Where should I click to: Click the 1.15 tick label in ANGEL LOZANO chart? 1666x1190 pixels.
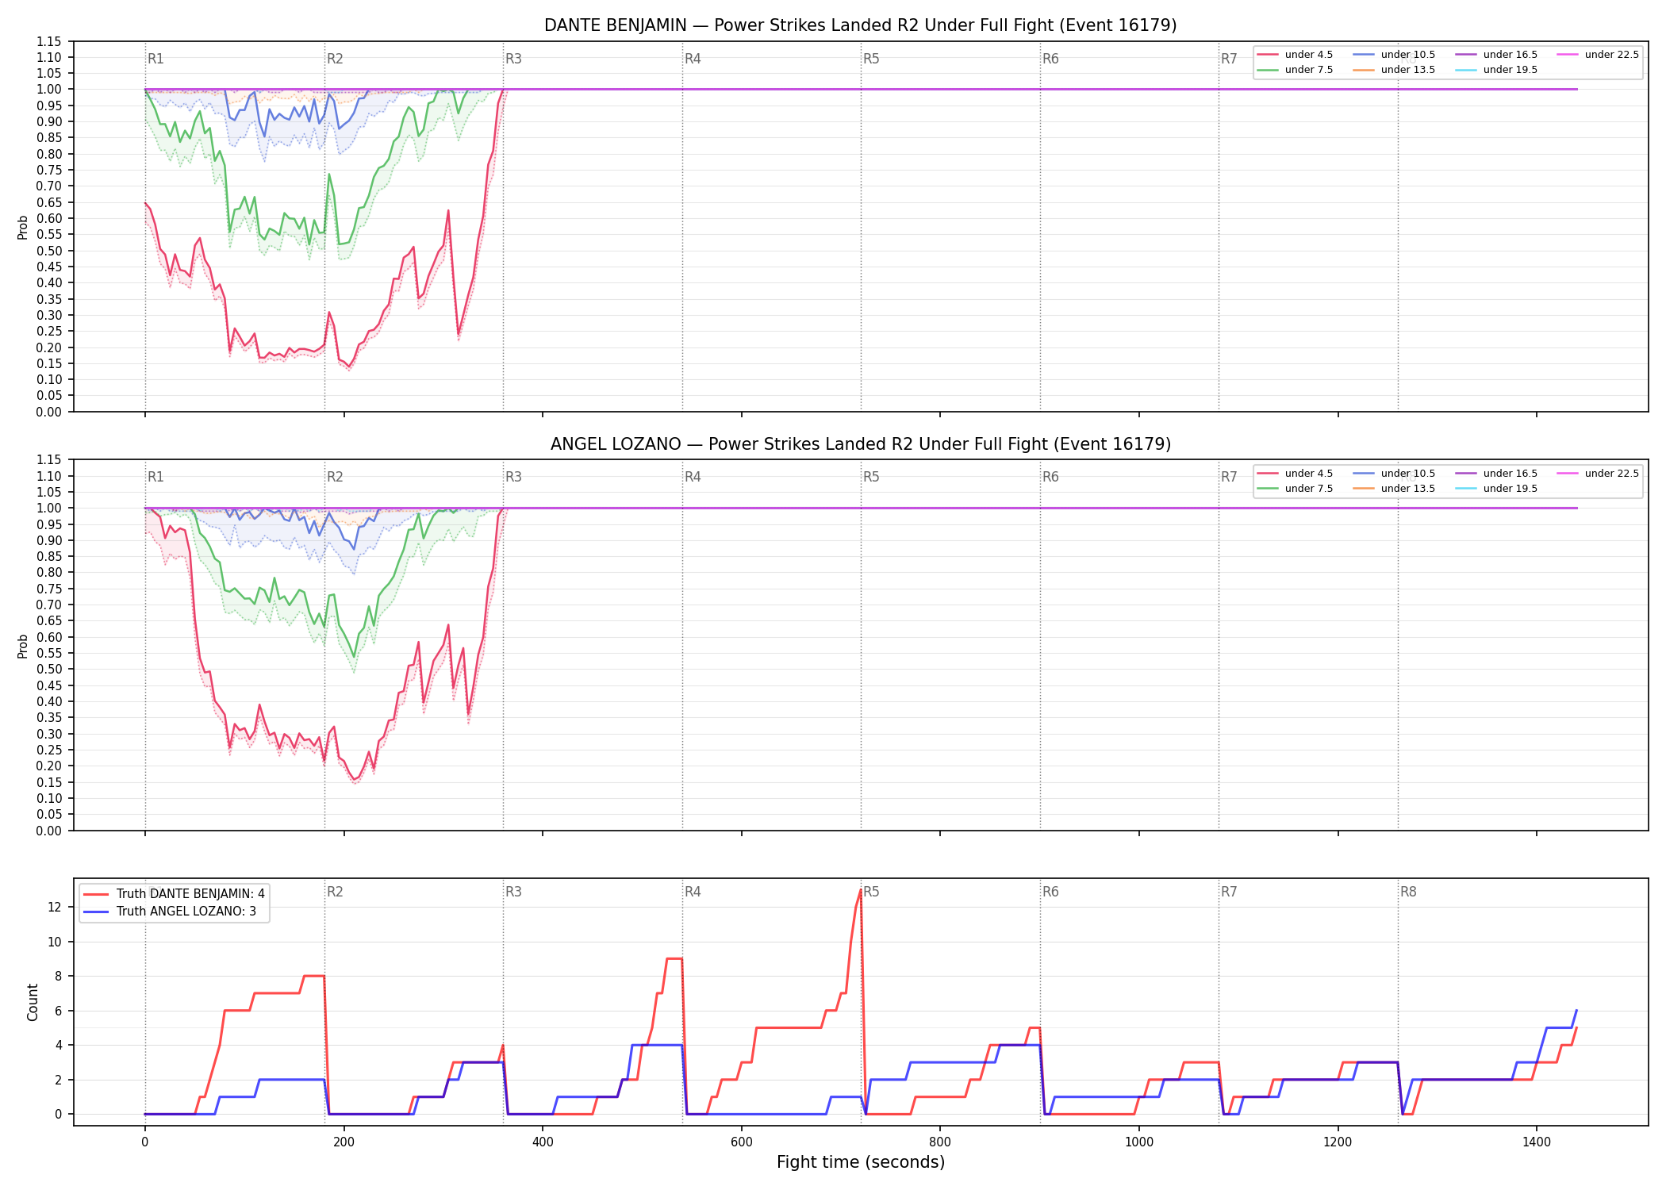(x=48, y=460)
